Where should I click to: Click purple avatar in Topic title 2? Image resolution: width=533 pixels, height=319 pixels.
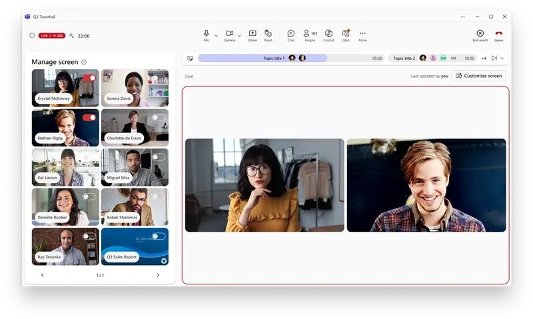click(x=432, y=58)
